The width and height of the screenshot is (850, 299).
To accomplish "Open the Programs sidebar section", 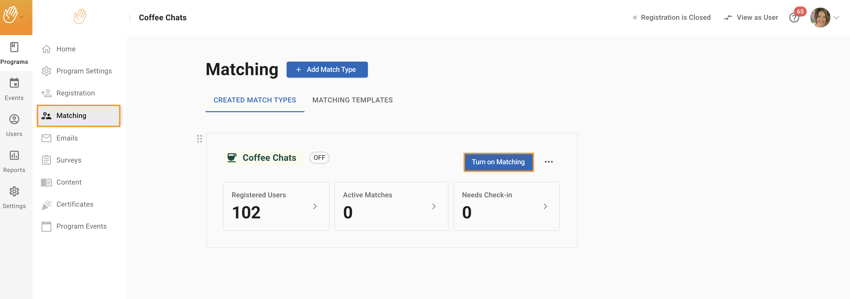I will (14, 53).
